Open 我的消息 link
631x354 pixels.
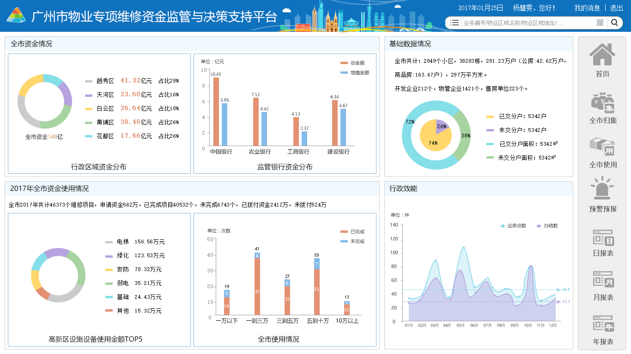coord(587,8)
